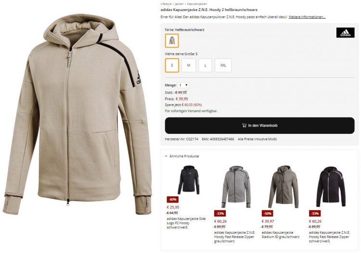Select size M
Screen dimensions: 361x253
coord(189,65)
